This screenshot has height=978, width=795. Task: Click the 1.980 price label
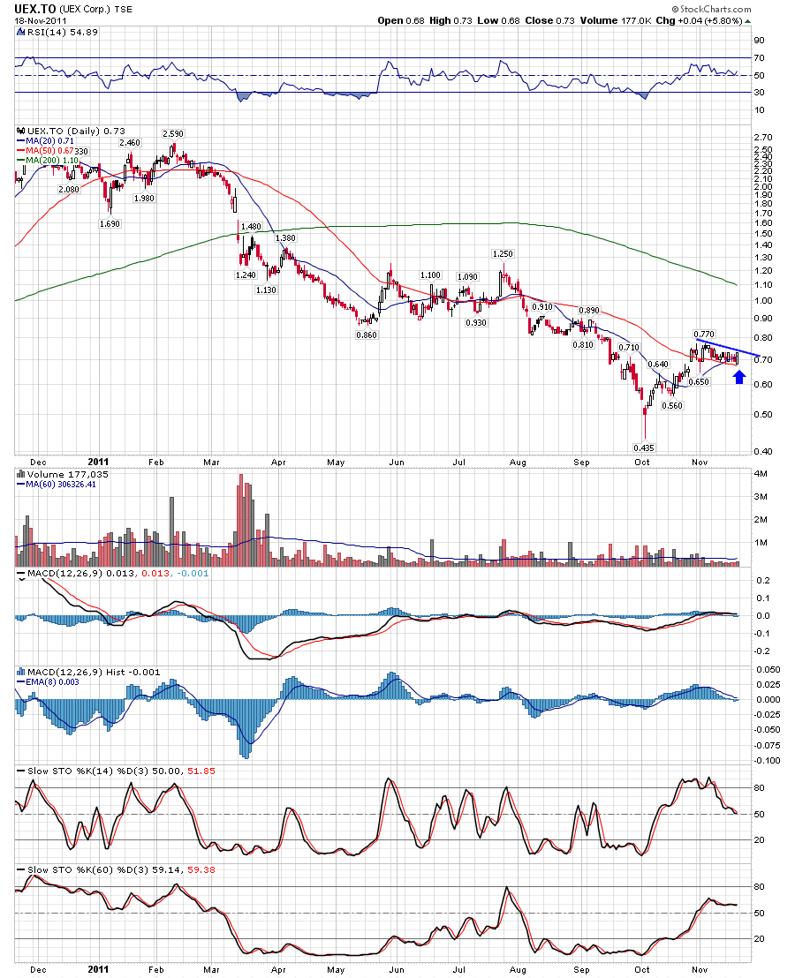(x=143, y=199)
